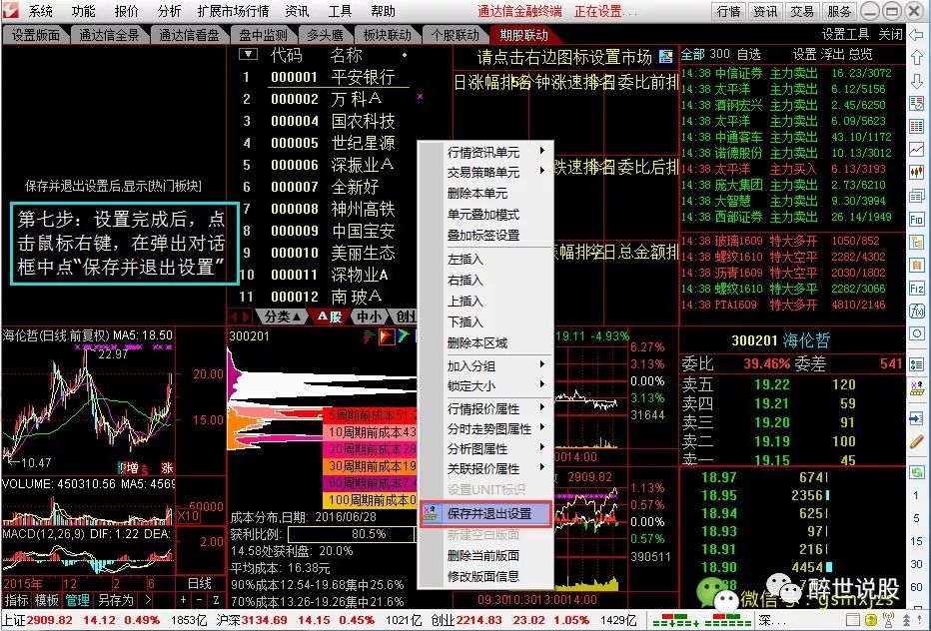Click the 设置工具 link
931x631 pixels.
click(845, 34)
